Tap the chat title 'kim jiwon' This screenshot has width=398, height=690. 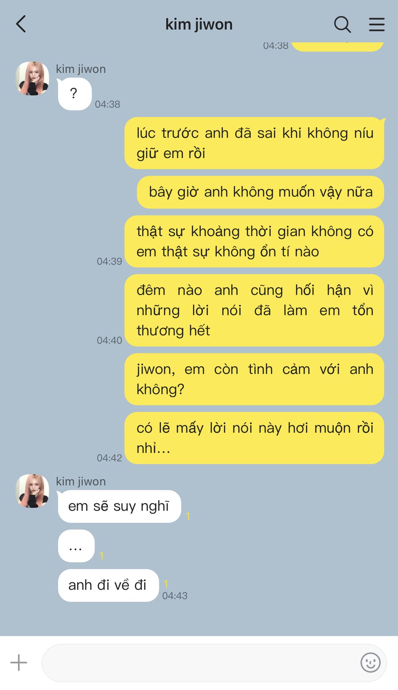click(x=199, y=24)
